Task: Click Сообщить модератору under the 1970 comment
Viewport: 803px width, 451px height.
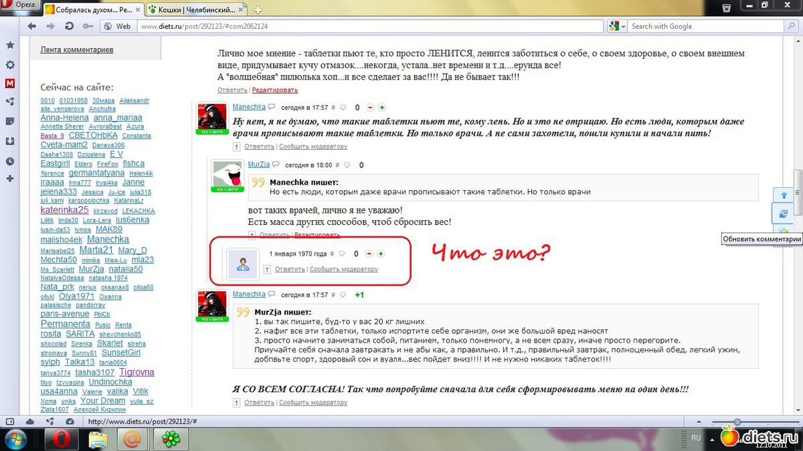Action: [343, 269]
